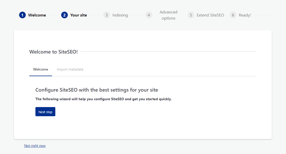Go to wizard step 2 Your site

[x=74, y=15]
